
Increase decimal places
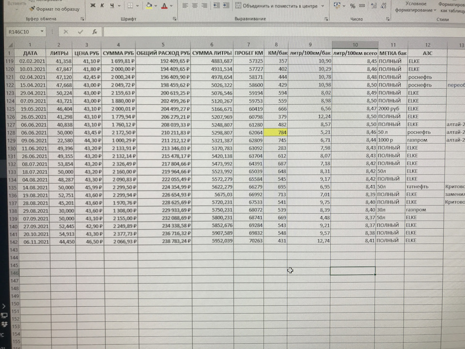[x=374, y=6]
